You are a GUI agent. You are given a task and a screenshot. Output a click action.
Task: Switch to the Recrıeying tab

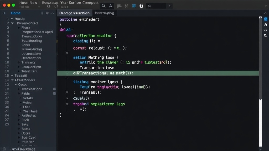click(104, 13)
